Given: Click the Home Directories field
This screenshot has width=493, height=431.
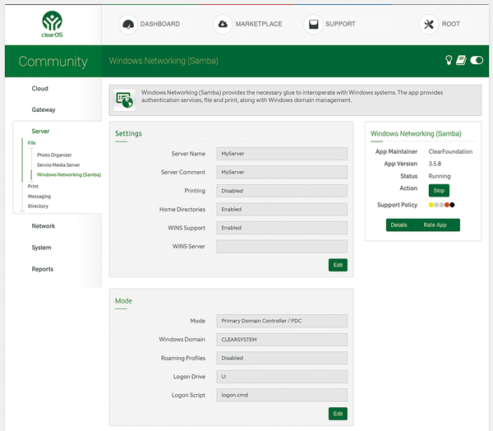Looking at the screenshot, I should point(282,210).
